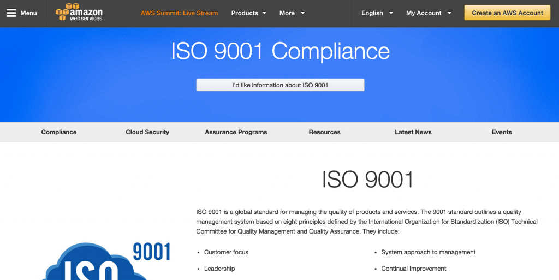Open the Events tab

502,132
